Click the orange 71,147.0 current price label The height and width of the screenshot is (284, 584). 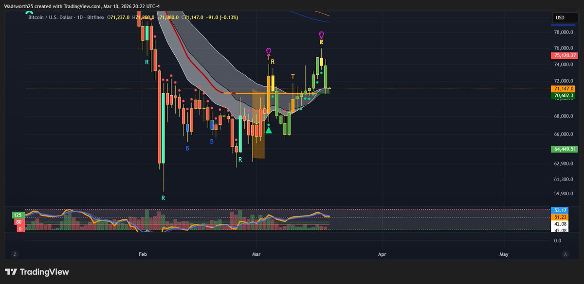[x=564, y=89]
